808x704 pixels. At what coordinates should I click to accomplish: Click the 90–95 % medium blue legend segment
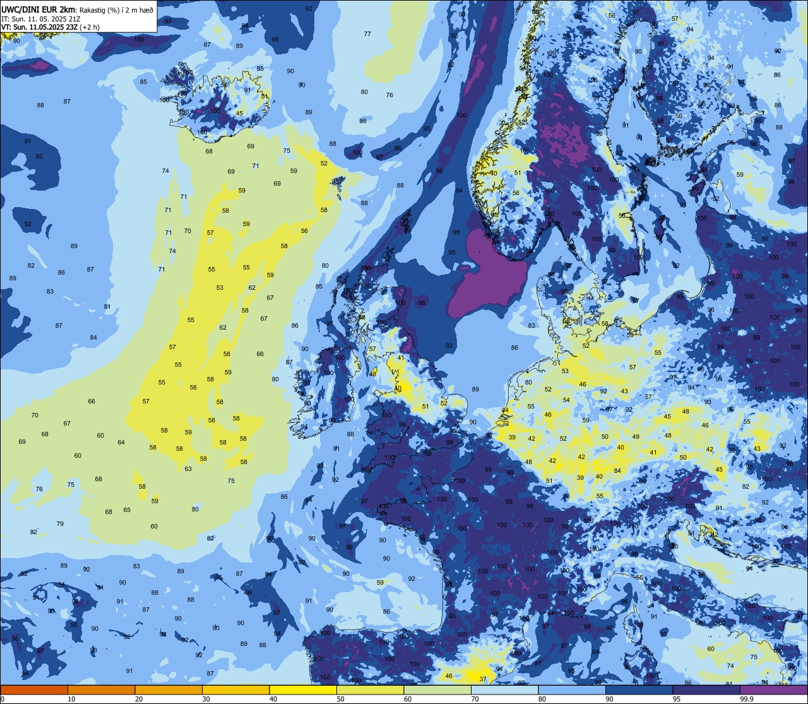[639, 689]
